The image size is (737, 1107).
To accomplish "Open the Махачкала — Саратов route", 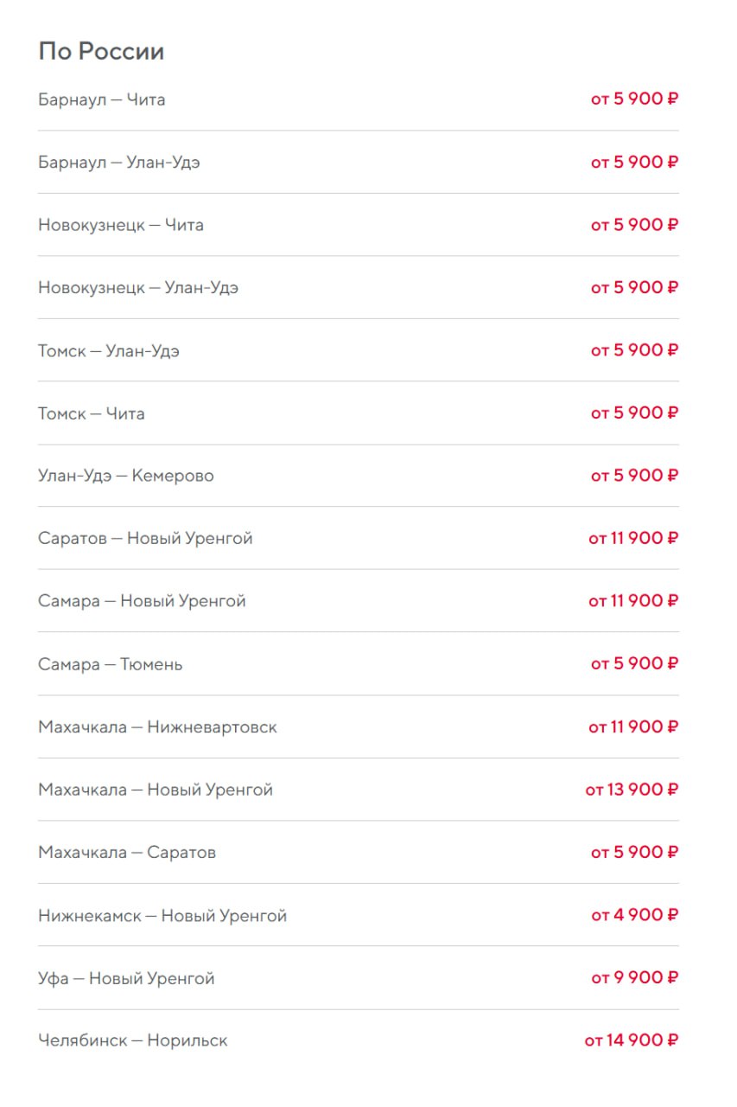I will coord(127,853).
